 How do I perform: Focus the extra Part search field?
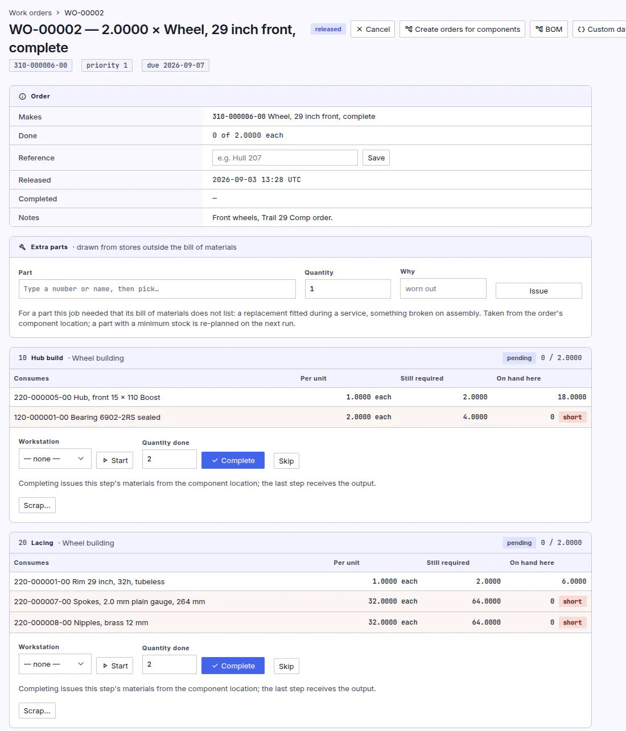(x=157, y=289)
